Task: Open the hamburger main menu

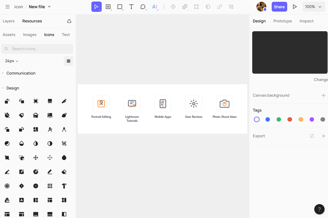Action: coord(8,7)
